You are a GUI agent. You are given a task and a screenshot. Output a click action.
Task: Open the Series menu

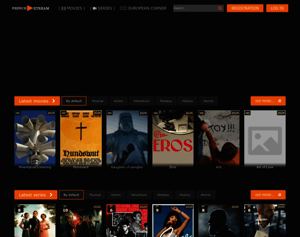[102, 8]
